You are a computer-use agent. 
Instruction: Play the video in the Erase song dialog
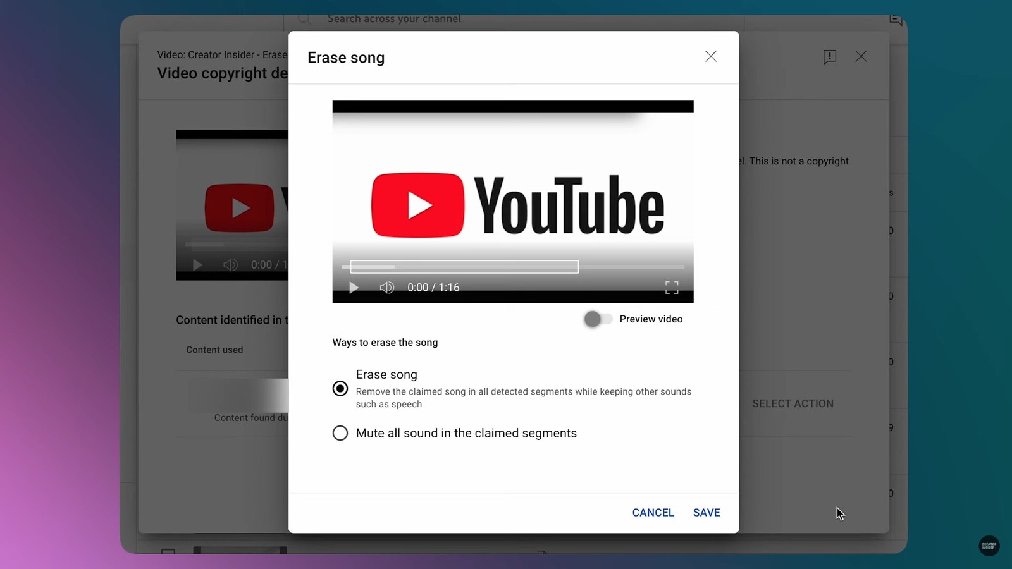click(x=354, y=288)
